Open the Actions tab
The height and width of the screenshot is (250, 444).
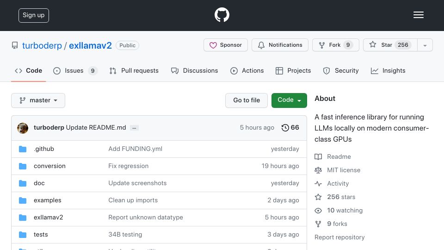pyautogui.click(x=247, y=70)
